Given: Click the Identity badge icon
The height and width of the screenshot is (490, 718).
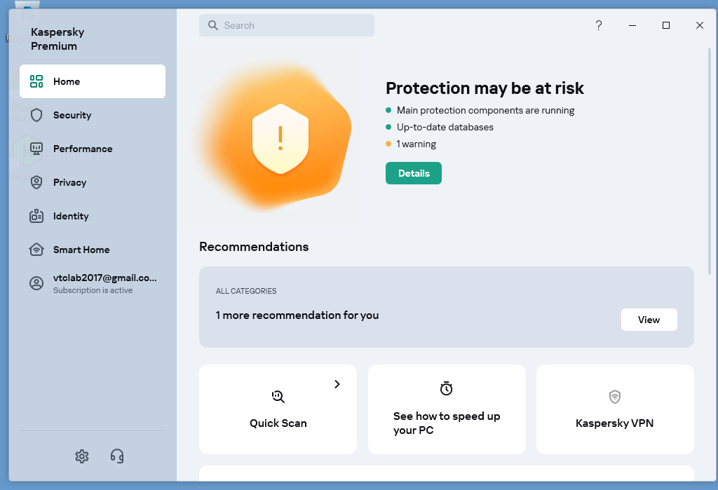Looking at the screenshot, I should (36, 216).
